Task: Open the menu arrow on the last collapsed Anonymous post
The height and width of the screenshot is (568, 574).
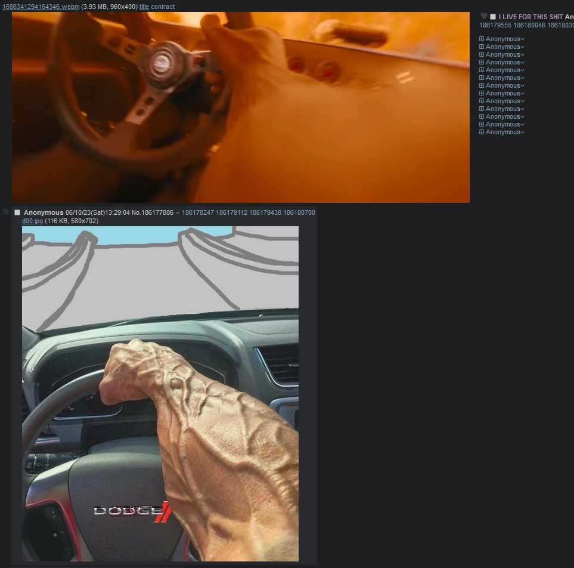Action: (522, 132)
